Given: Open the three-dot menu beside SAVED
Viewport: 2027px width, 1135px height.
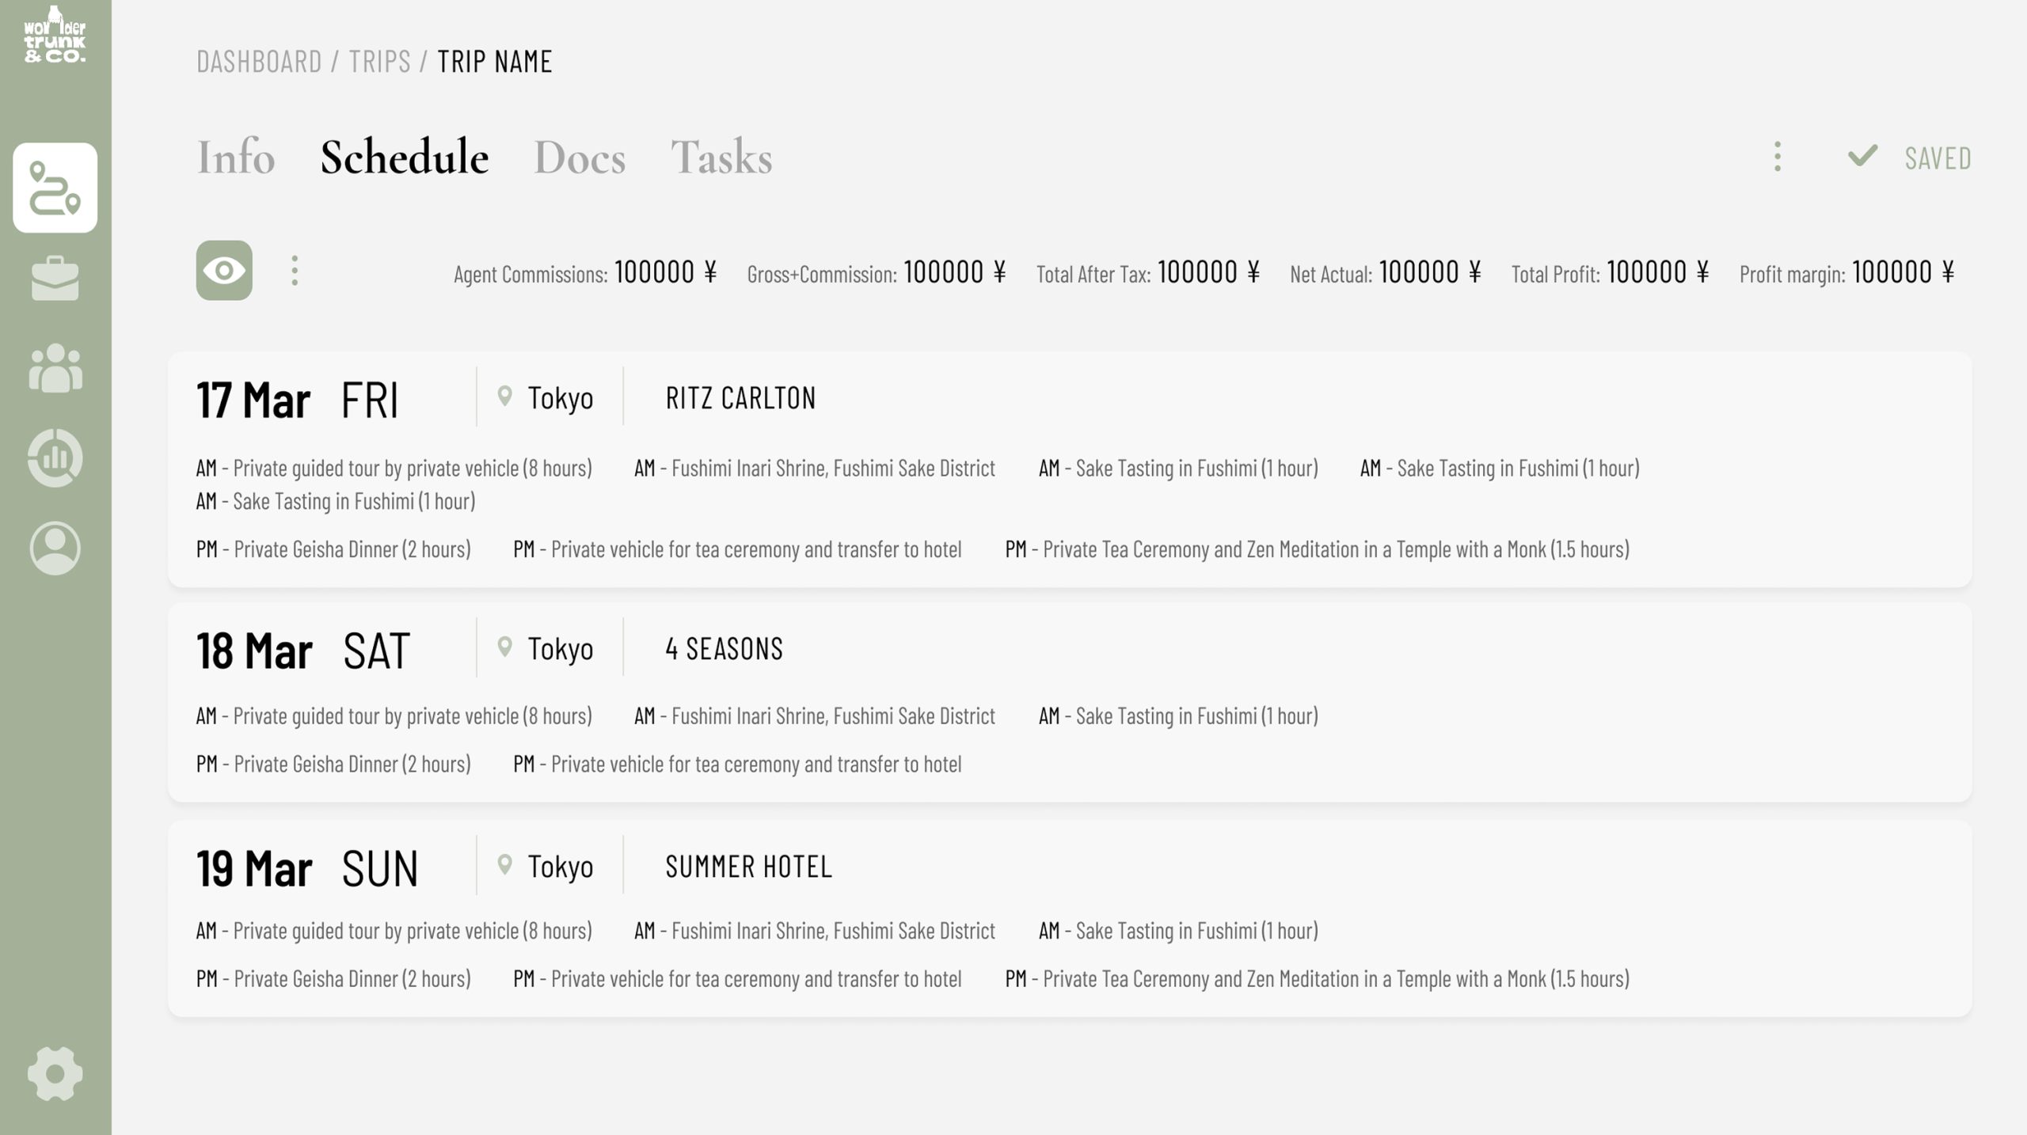Looking at the screenshot, I should coord(1778,157).
